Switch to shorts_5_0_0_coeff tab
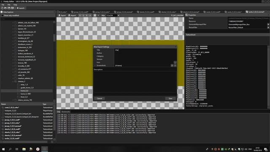 (x=146, y=12)
